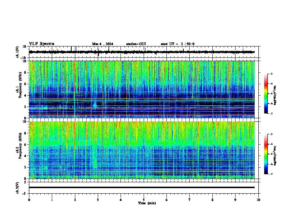Click inside the ch.1 spectrogram panel
The height and width of the screenshot is (224, 291).
[x=141, y=89]
